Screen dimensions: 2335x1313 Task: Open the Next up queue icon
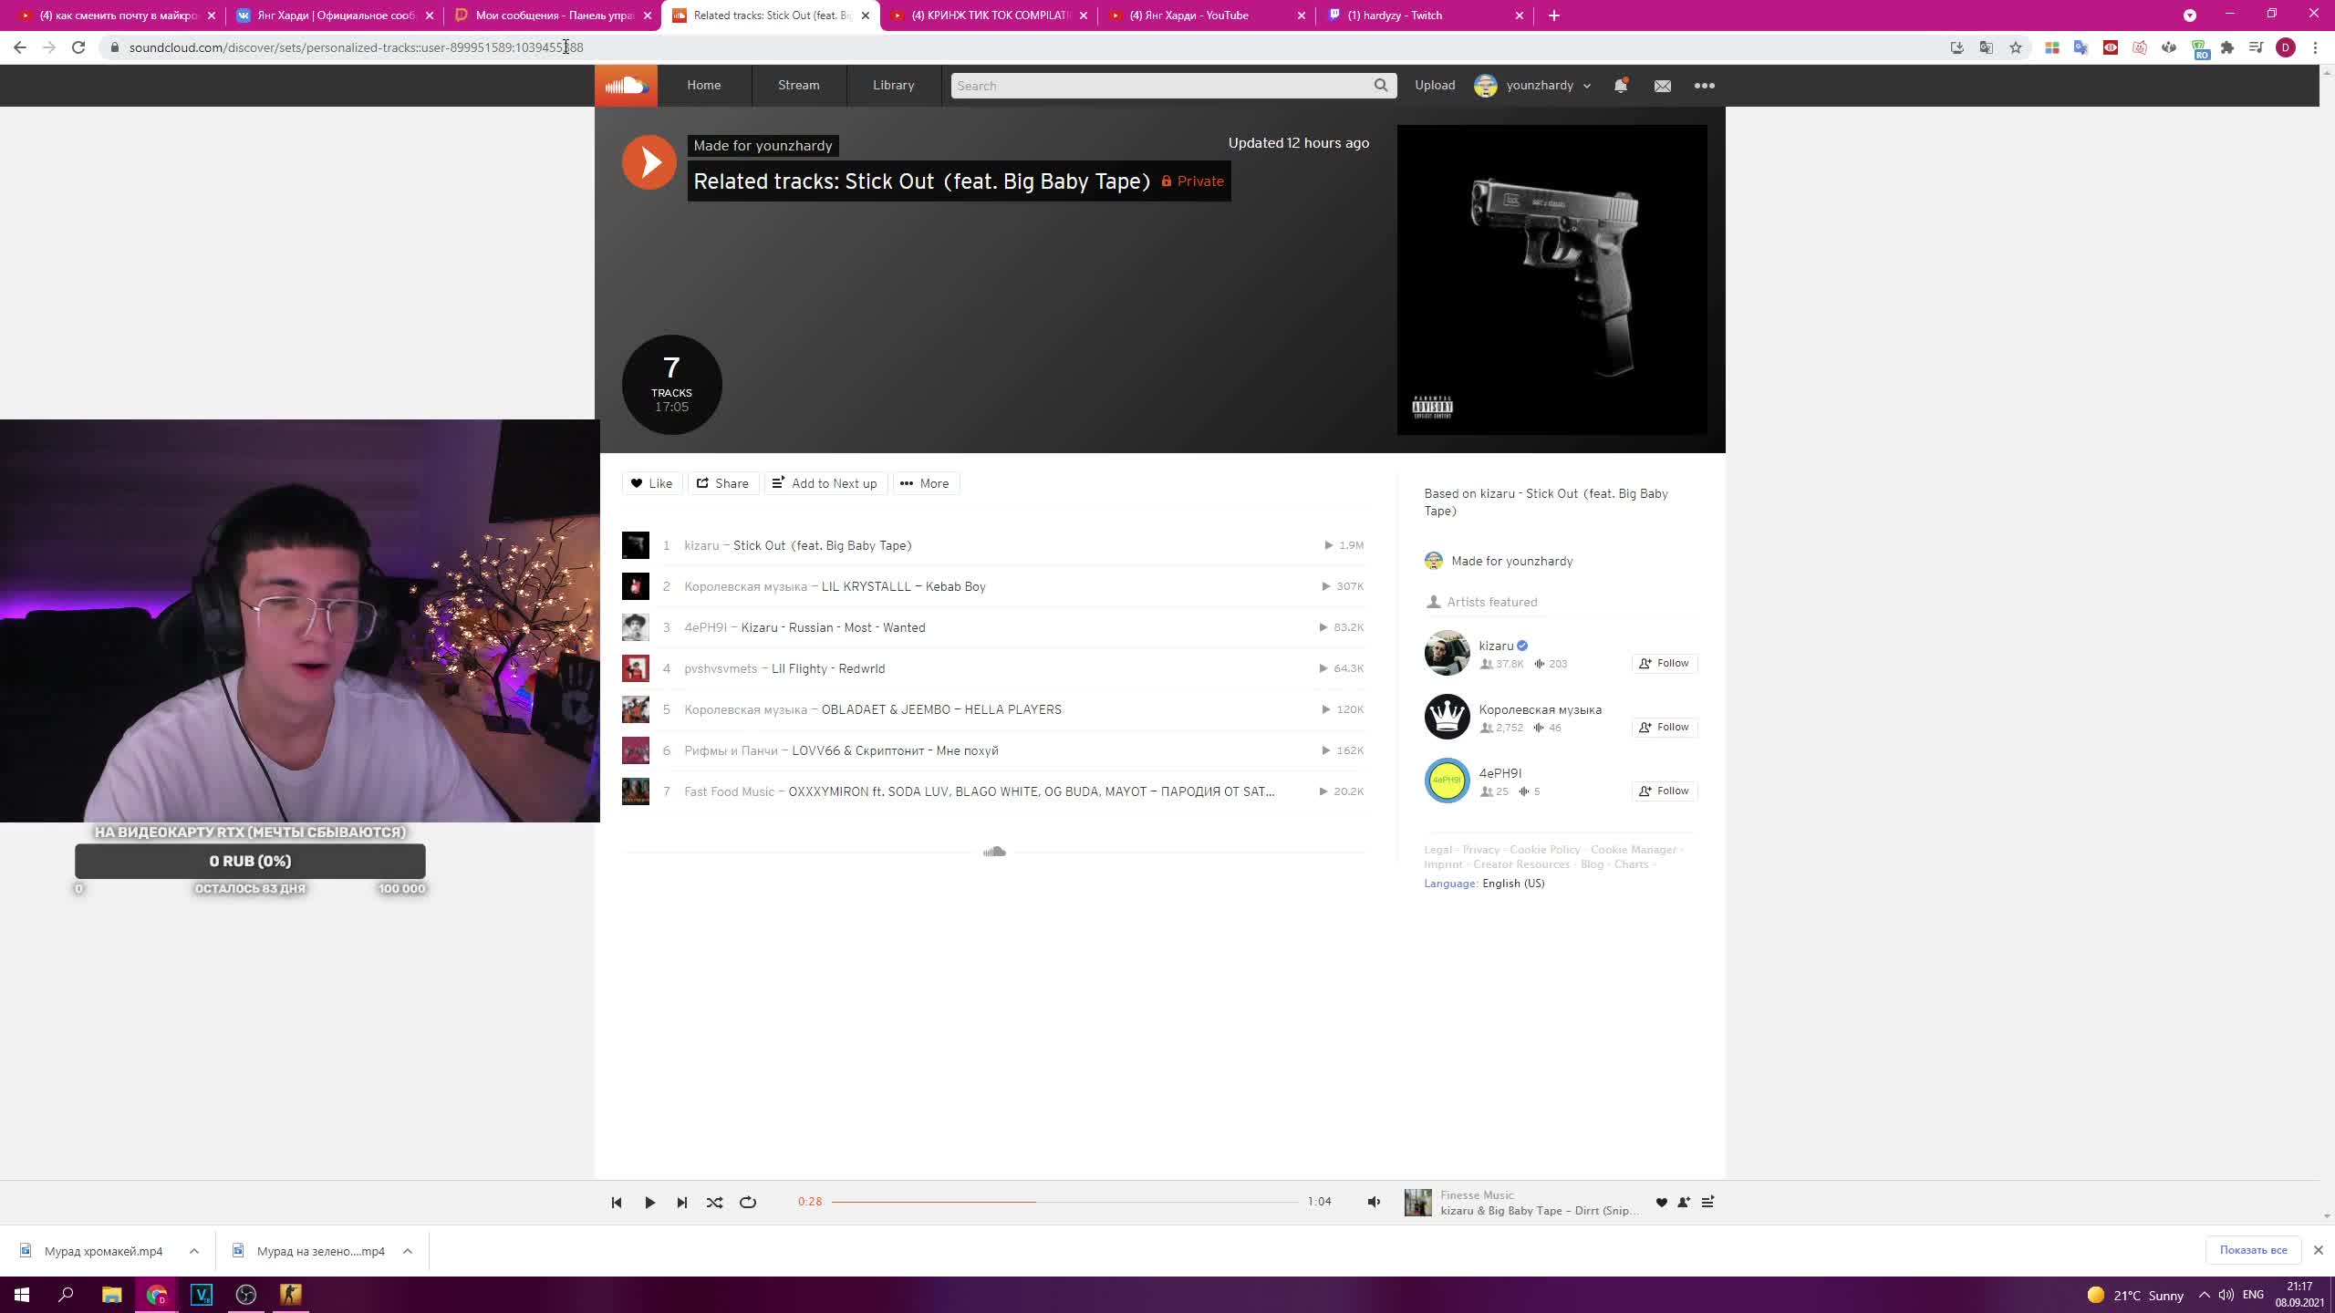click(1708, 1203)
